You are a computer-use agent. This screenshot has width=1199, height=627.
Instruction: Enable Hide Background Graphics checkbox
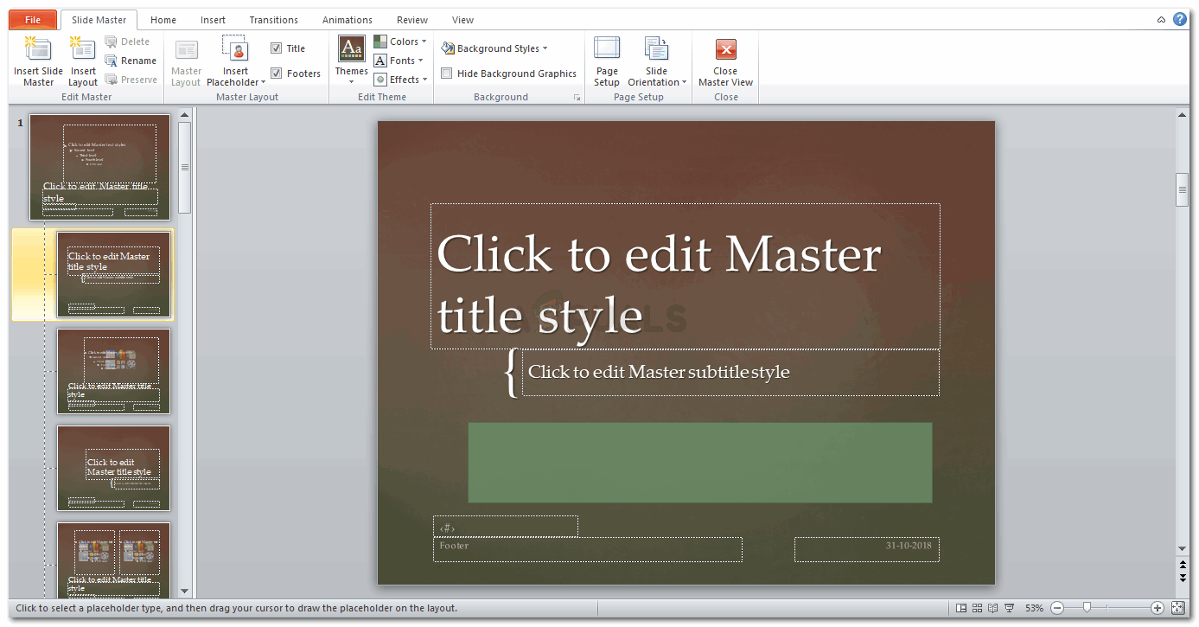pos(447,74)
